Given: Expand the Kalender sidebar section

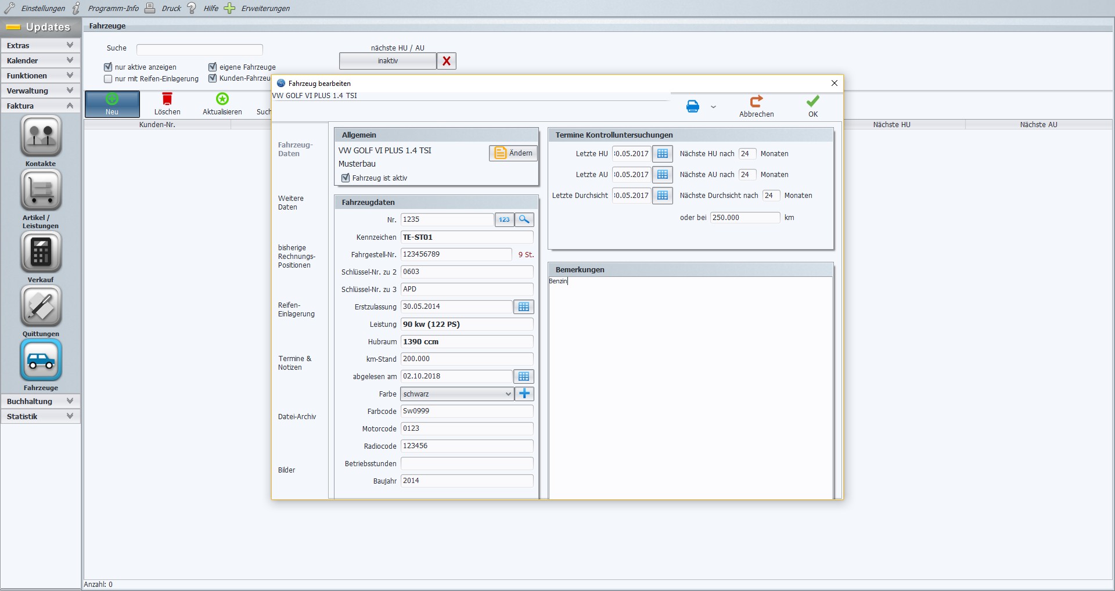Looking at the screenshot, I should [x=41, y=60].
